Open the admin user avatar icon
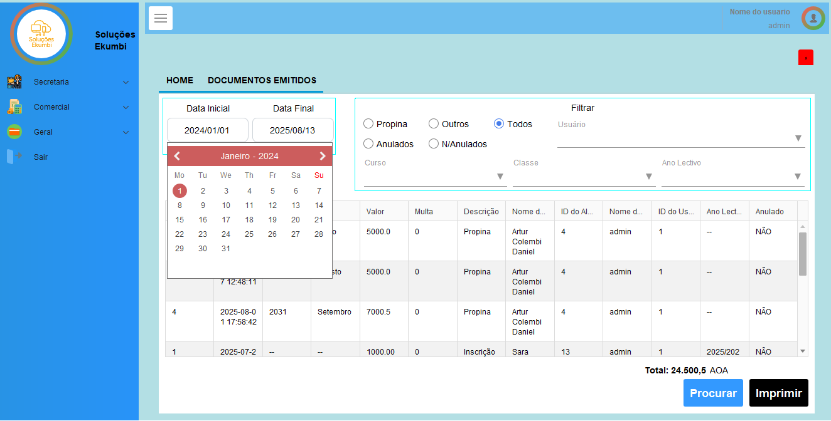 point(813,18)
